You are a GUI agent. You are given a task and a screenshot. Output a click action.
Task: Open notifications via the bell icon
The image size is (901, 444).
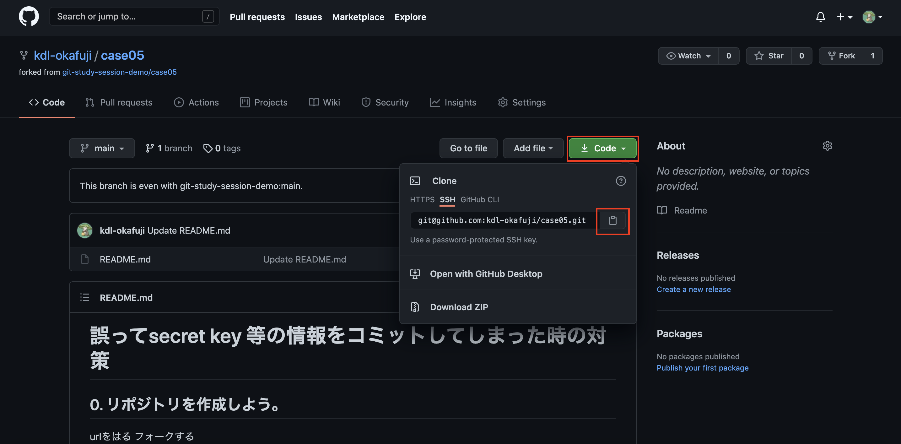[821, 16]
